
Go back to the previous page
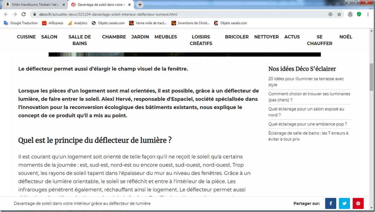click(6, 14)
